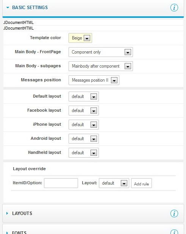Open the Handheld layout dropdown
Viewport: 186px width, 234px height.
click(x=84, y=153)
